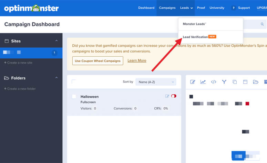
Task: Click Create a new site
Action: (x=18, y=63)
